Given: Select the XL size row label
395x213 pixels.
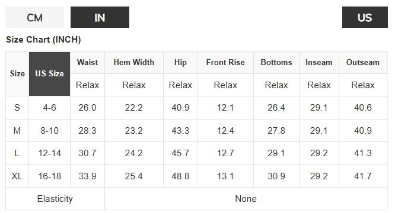Looking at the screenshot, I should click(17, 176).
